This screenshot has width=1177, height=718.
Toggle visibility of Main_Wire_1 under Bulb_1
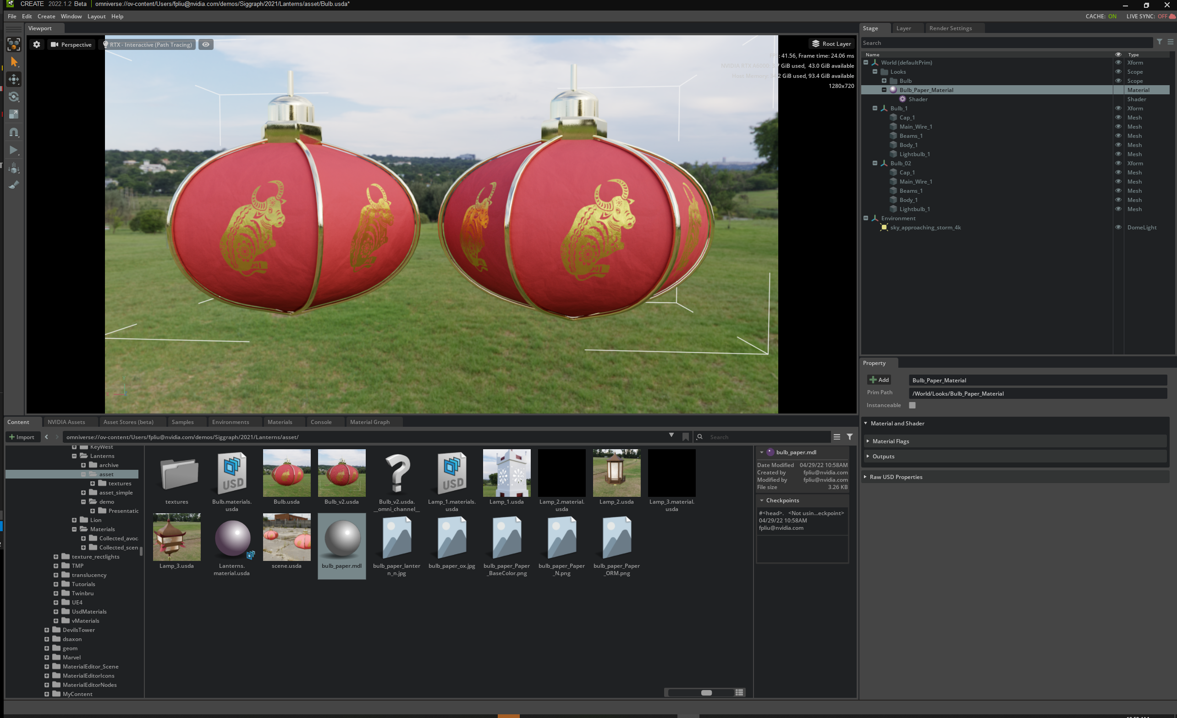pyautogui.click(x=1118, y=126)
